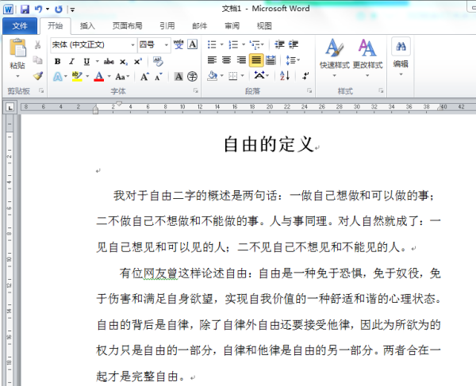
Task: Select Align Left paragraph alignment
Action: point(212,60)
